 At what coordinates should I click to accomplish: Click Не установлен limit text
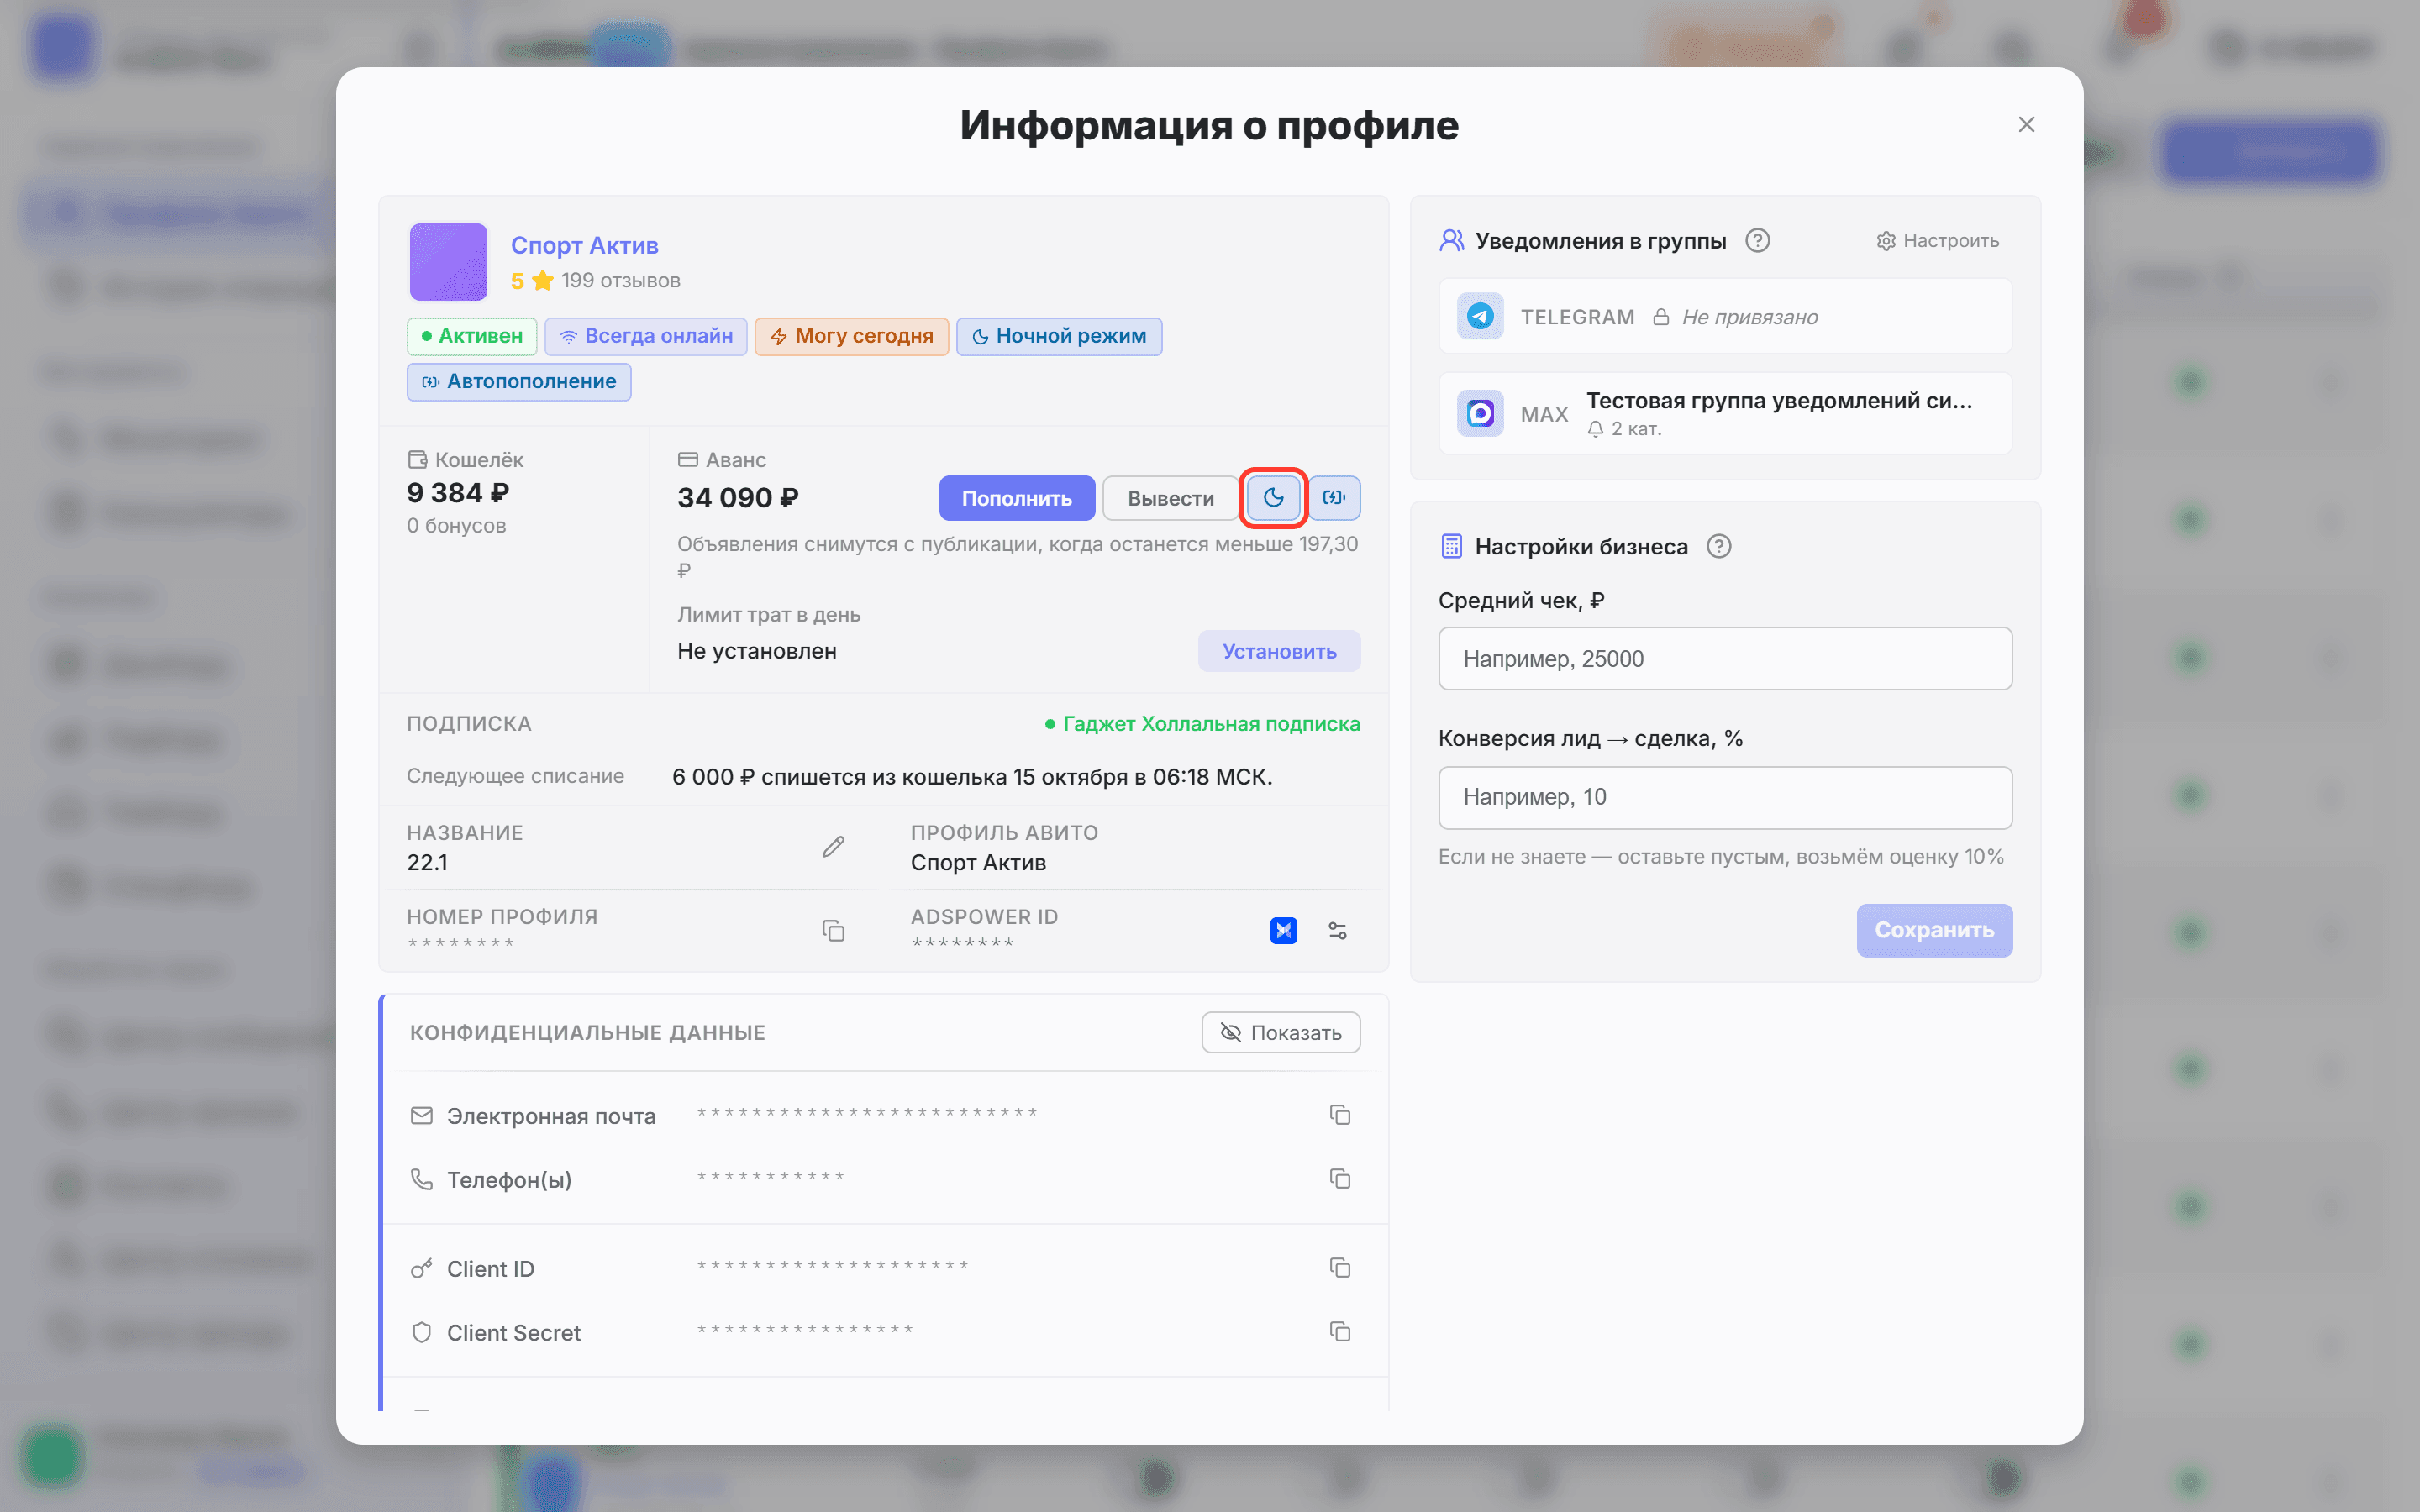[757, 651]
